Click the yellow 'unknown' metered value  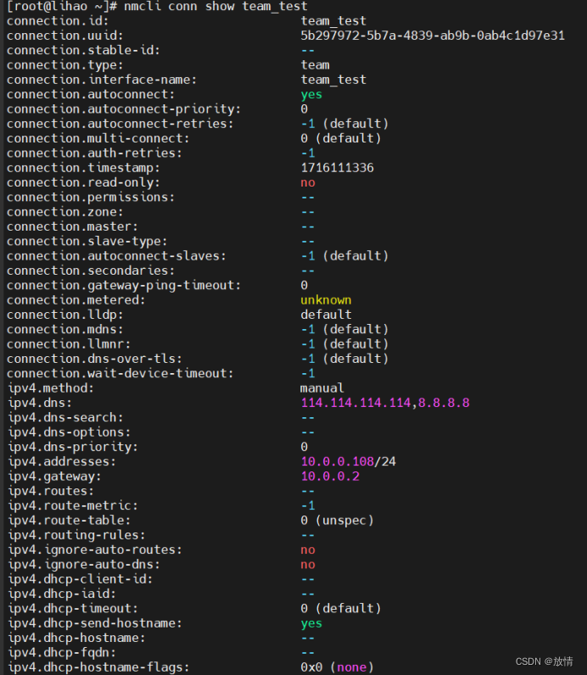(326, 299)
